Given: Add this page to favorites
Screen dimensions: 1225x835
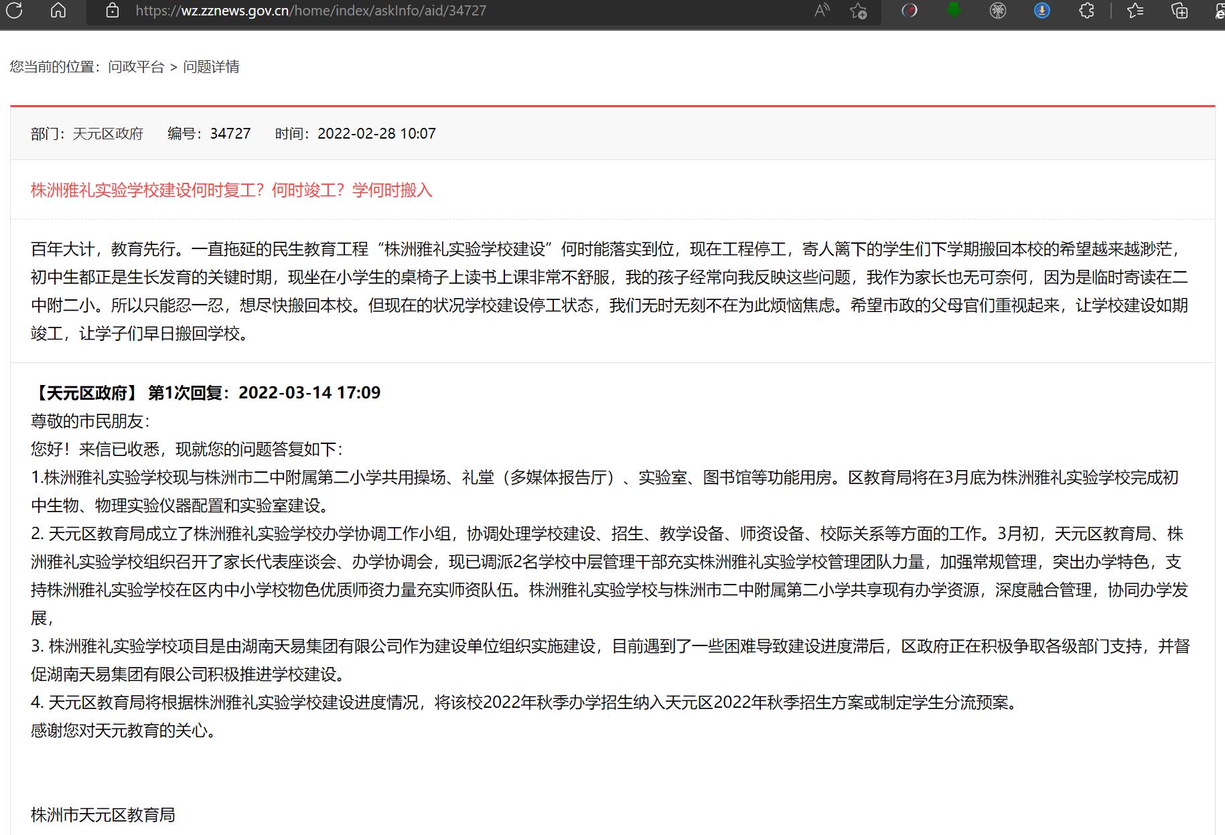Looking at the screenshot, I should (858, 11).
